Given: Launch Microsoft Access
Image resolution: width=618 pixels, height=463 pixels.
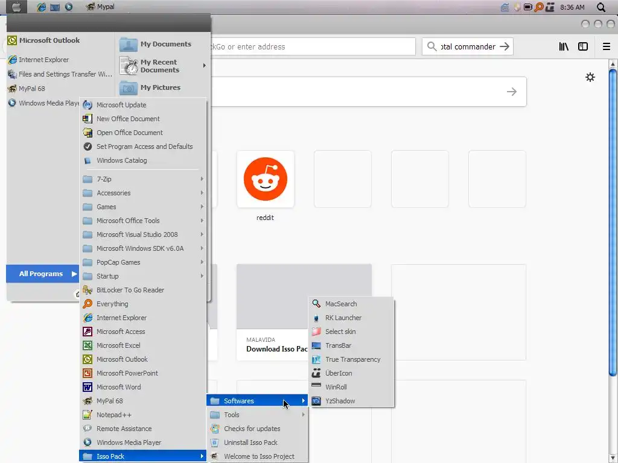Looking at the screenshot, I should pyautogui.click(x=142, y=332).
